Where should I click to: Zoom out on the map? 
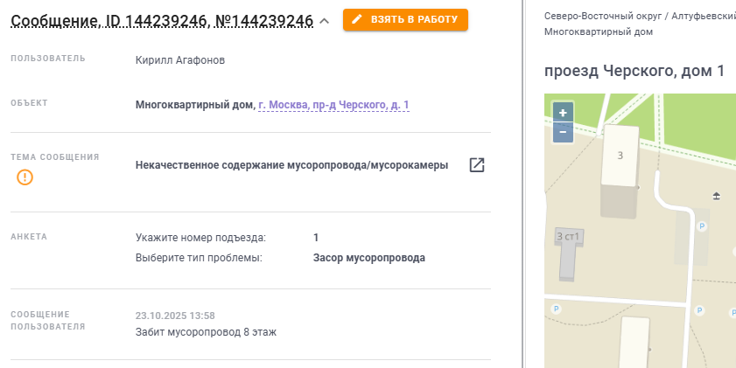[x=563, y=132]
